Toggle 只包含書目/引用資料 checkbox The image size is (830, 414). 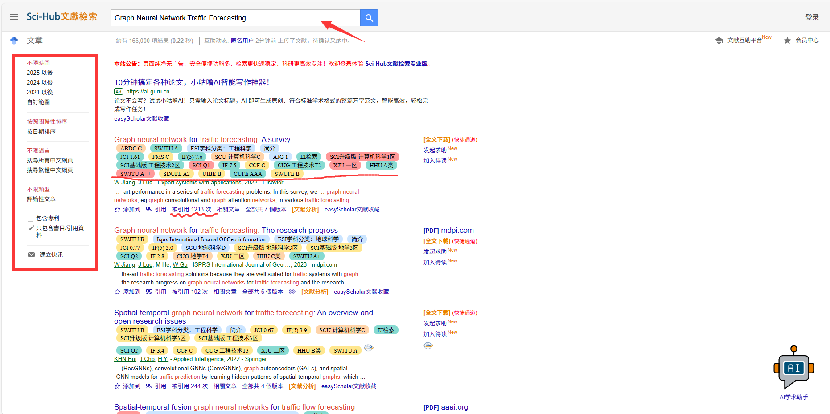click(31, 228)
